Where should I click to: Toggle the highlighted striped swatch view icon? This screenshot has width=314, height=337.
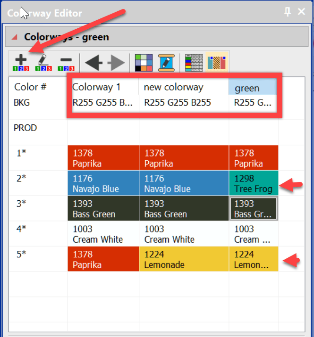[217, 63]
